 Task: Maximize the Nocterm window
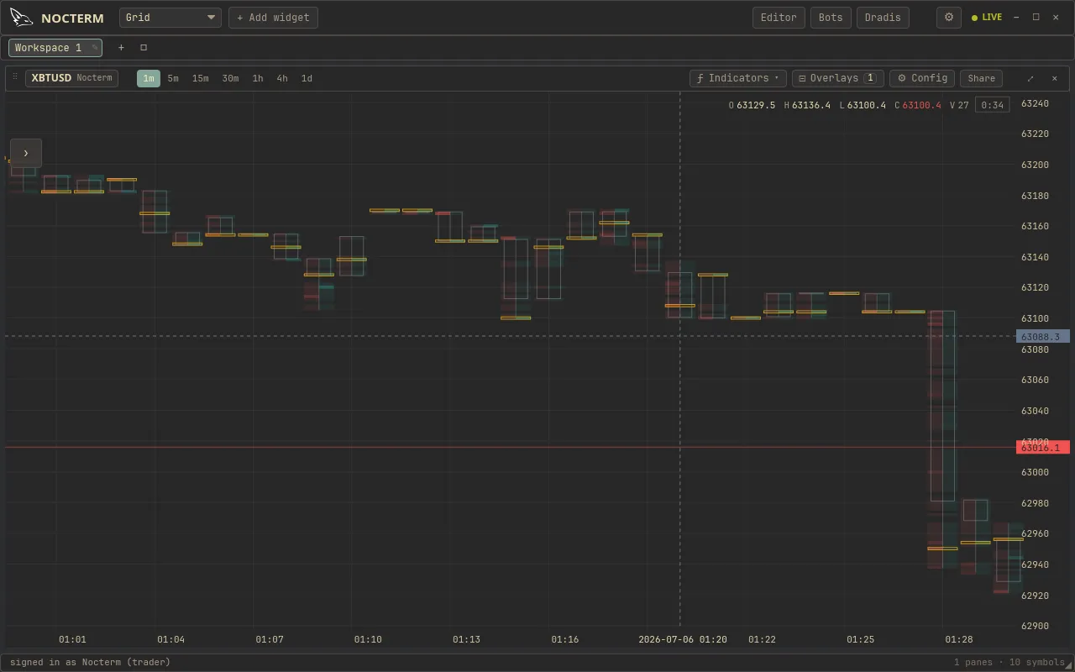[x=1036, y=18]
